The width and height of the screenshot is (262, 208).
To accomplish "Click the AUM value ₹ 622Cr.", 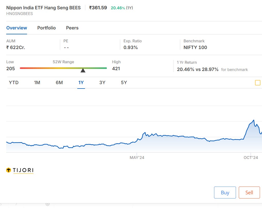I will (x=16, y=47).
